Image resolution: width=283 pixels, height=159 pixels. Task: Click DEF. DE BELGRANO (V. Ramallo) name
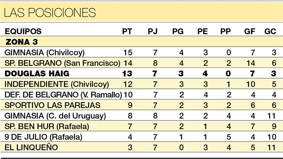[x=63, y=95]
